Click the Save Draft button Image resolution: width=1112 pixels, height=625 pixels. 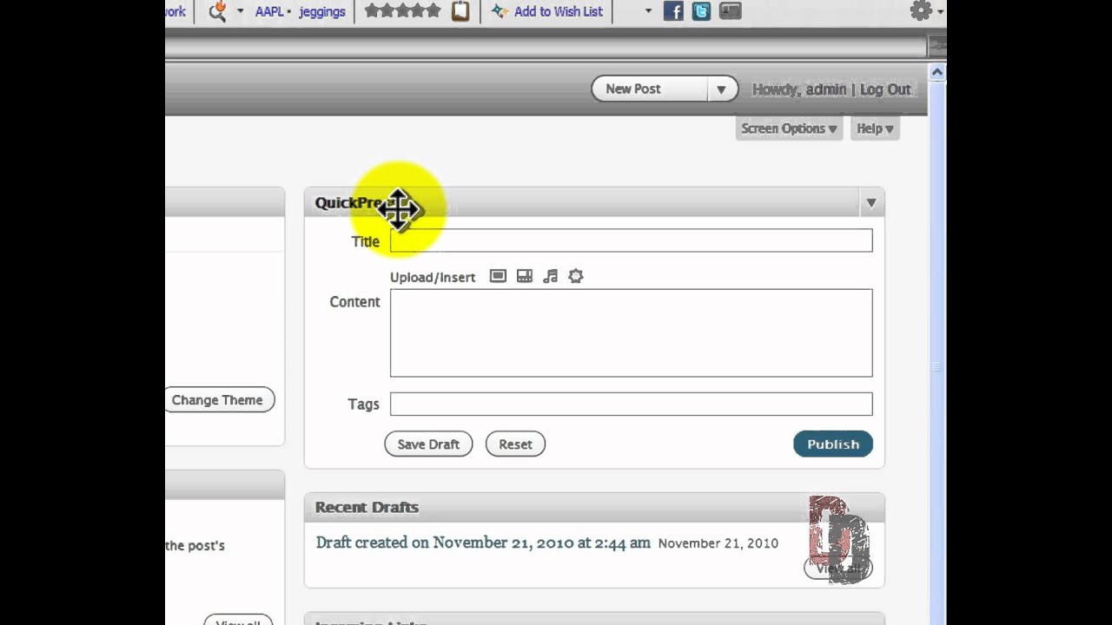(x=428, y=444)
